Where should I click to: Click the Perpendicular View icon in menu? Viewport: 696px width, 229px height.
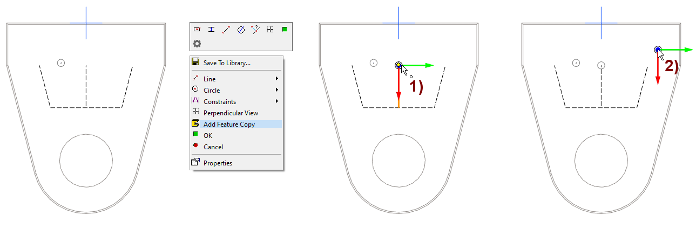point(195,112)
